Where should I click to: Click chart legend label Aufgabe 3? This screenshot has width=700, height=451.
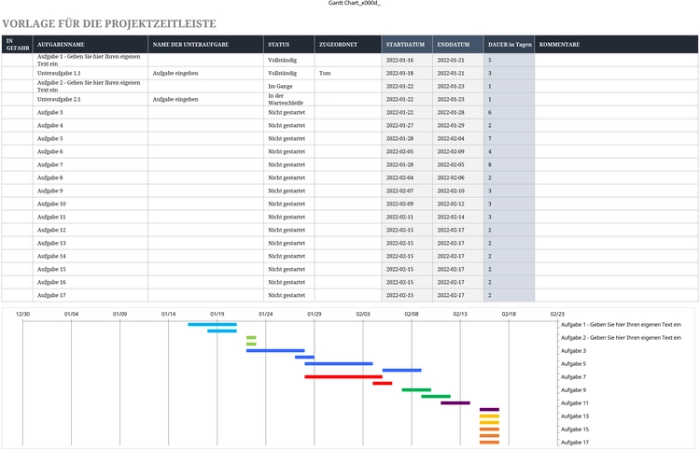(x=574, y=350)
